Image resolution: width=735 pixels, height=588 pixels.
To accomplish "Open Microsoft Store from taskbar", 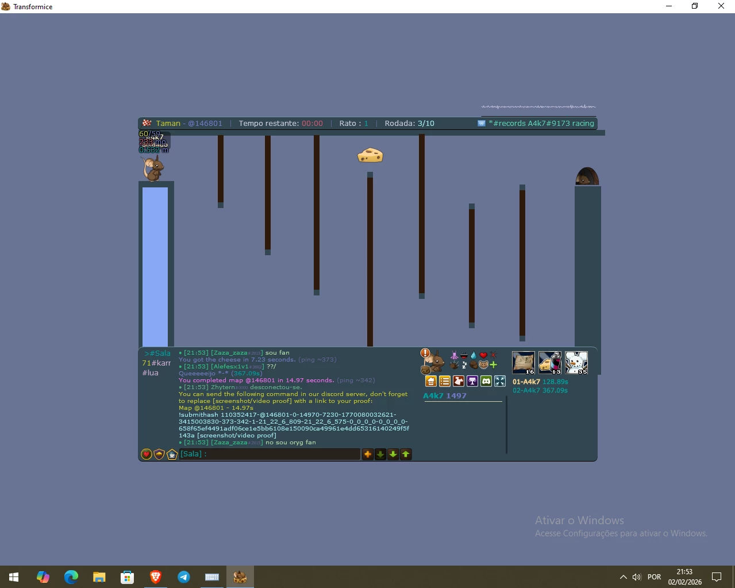I will coord(127,577).
